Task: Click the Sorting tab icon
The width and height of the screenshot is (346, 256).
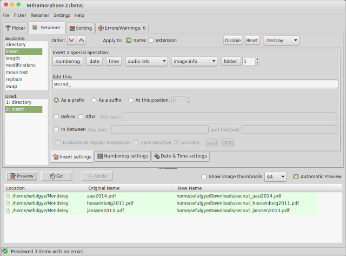Action: tap(72, 28)
